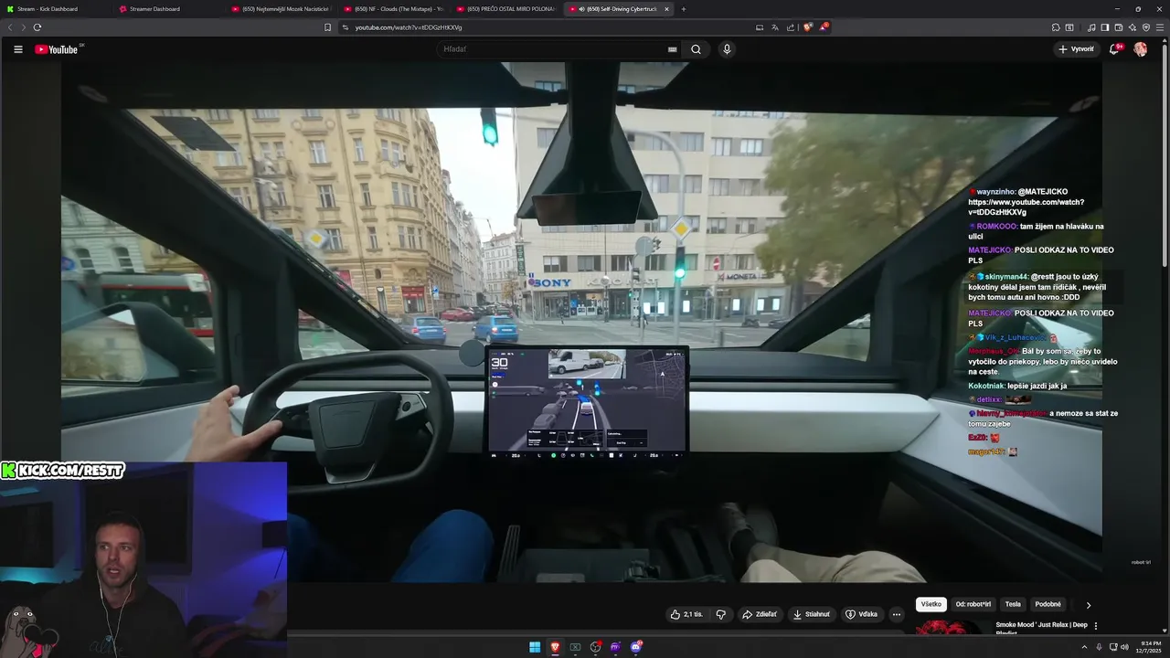1170x658 pixels.
Task: Open Brave Shields lion icon
Action: click(807, 27)
